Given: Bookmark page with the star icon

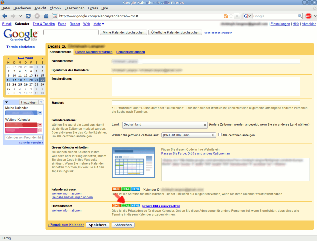Looking at the screenshot, I should [x=231, y=16].
